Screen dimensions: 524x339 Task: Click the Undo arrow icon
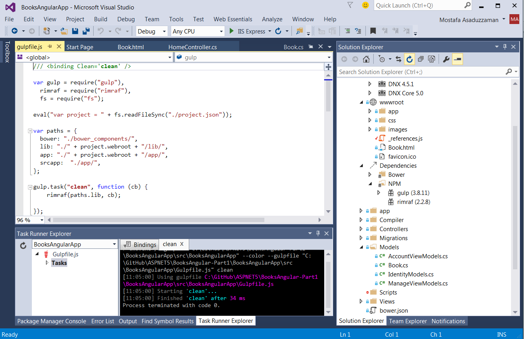tap(101, 31)
